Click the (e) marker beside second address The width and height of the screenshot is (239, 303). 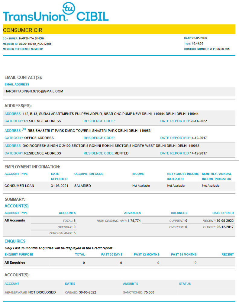point(24,129)
